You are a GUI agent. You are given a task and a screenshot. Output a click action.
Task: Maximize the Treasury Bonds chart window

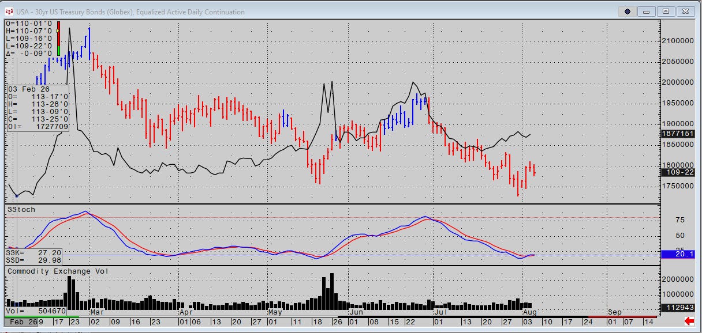tap(666, 12)
